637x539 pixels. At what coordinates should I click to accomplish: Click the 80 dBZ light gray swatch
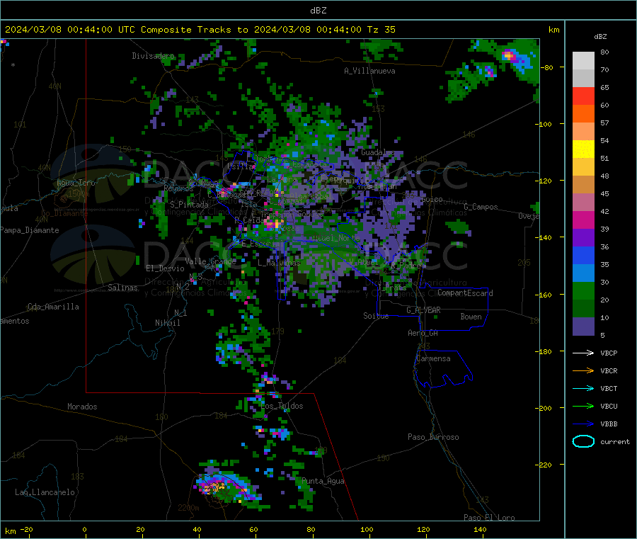click(x=583, y=61)
